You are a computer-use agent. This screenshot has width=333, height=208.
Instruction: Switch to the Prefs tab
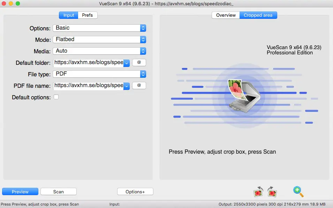pos(88,15)
